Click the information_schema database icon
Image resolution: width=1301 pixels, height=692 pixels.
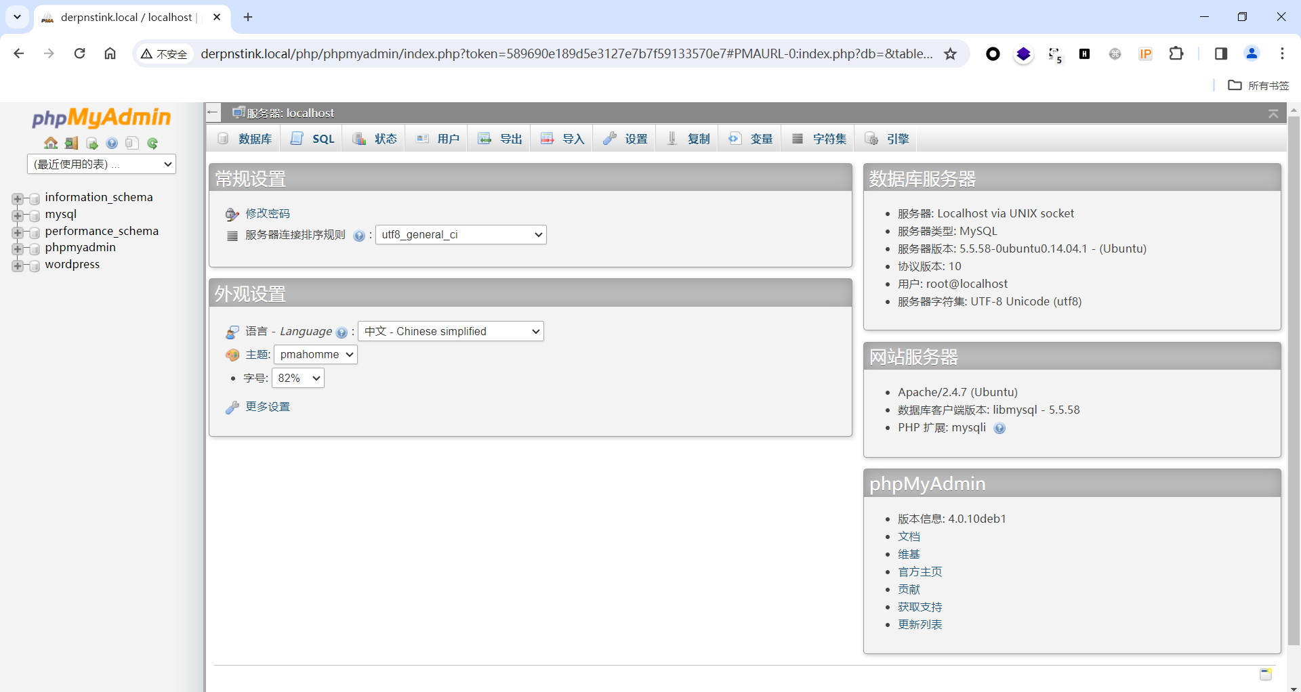[35, 198]
